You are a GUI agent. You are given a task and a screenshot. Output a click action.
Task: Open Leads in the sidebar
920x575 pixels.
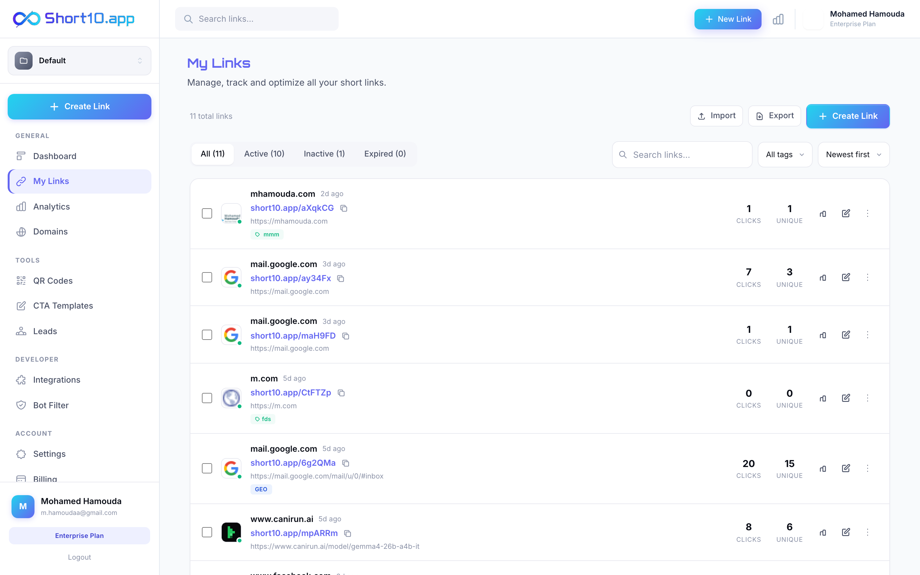(x=80, y=331)
